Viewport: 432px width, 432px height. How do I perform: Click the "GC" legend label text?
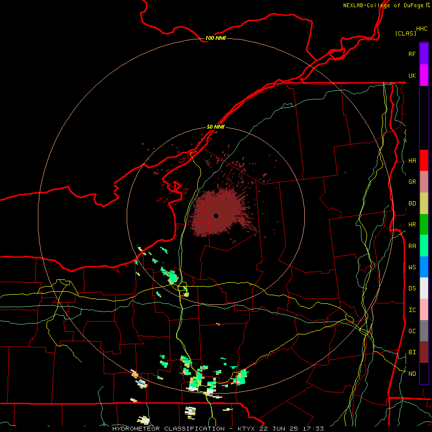point(412,331)
